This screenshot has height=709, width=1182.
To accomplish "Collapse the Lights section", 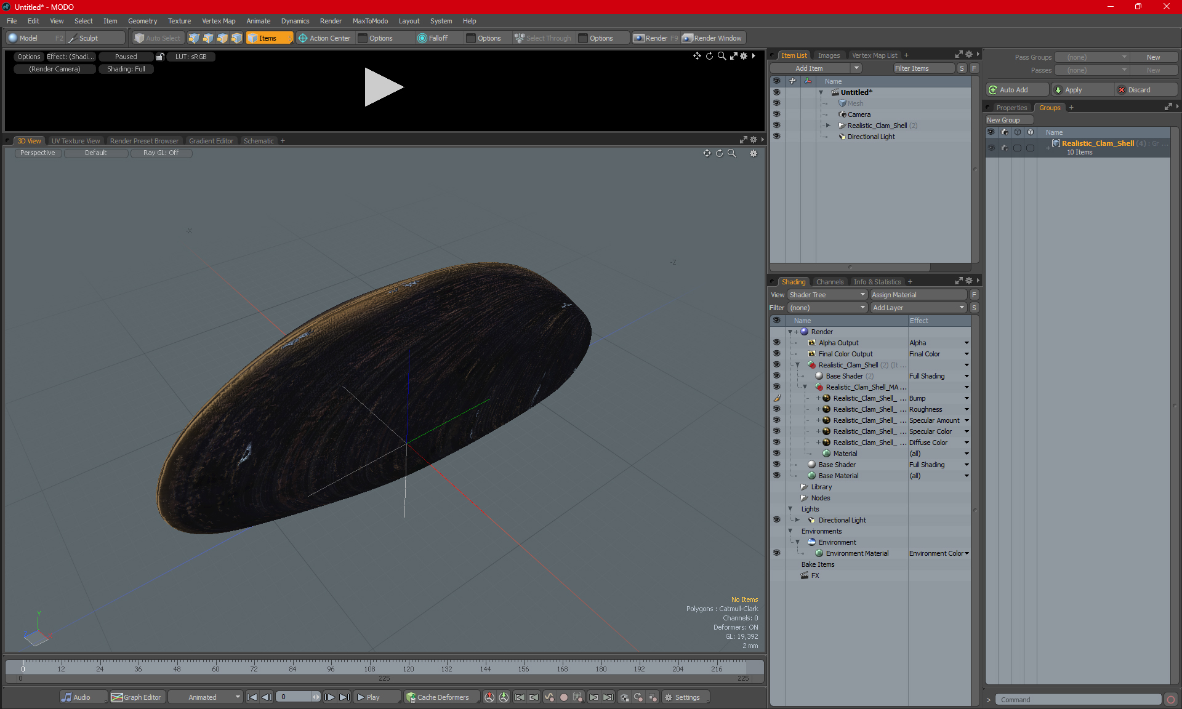I will (790, 509).
